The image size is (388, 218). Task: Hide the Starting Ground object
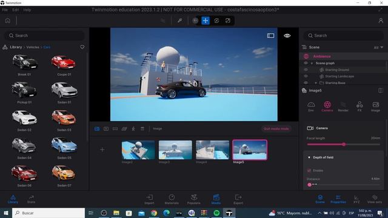[306, 70]
